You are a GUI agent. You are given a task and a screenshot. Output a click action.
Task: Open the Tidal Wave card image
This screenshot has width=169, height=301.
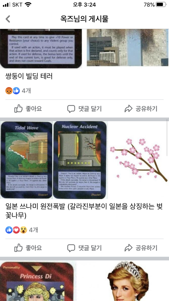pos(26,160)
